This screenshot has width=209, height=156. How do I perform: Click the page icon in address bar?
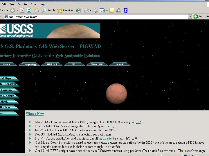[6, 16]
